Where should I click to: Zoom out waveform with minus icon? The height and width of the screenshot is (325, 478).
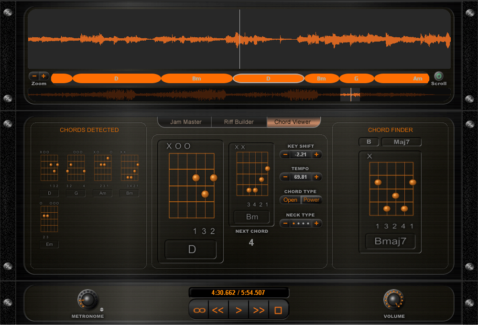point(34,76)
